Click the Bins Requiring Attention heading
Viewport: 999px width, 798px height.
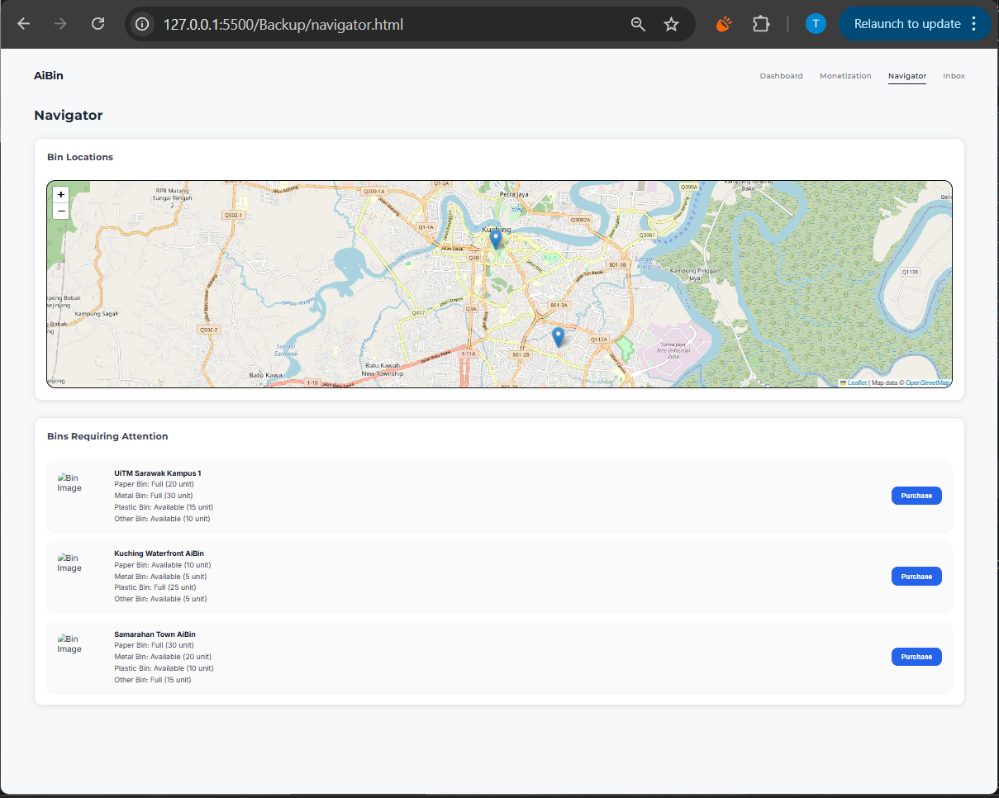pos(107,436)
